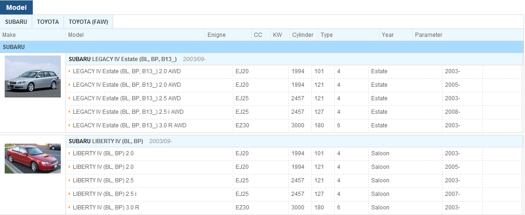Click orange arrow beside LIBERTY 3.0 R
The width and height of the screenshot is (525, 215).
coord(69,208)
